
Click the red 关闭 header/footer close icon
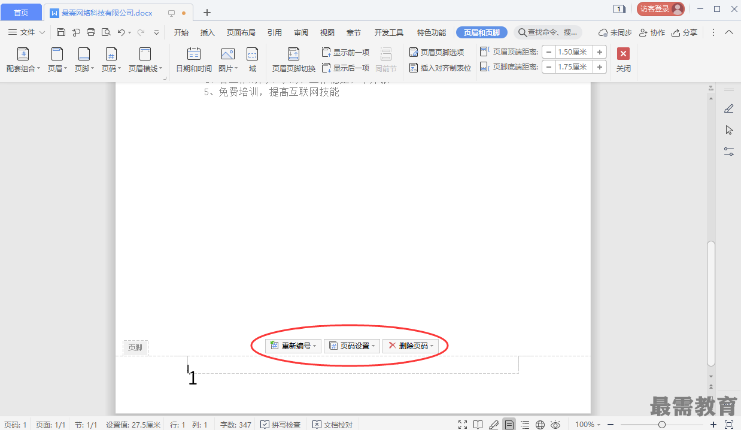(x=624, y=53)
